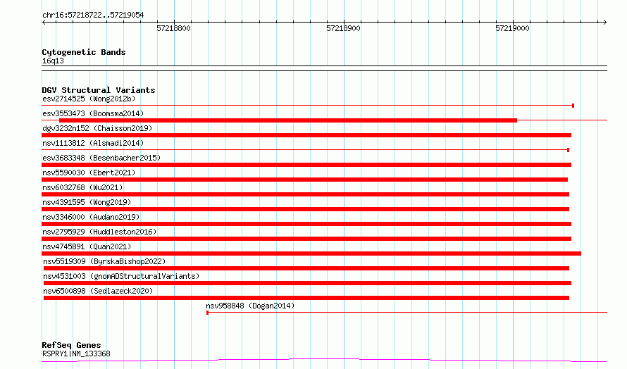Click the RSPRY1|NM_133368 gene label
627x369 pixels.
(x=76, y=354)
